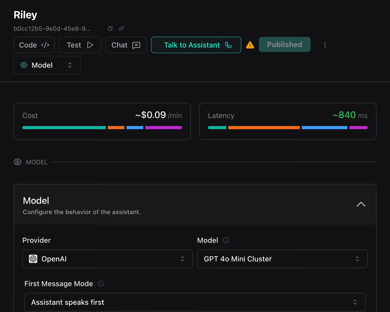Open the info tooltip next to Model label

[x=226, y=240]
